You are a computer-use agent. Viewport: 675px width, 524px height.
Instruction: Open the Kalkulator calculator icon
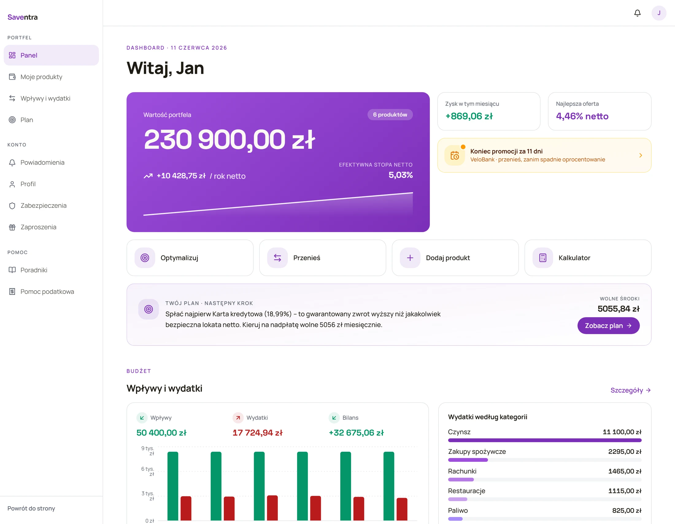(x=542, y=258)
